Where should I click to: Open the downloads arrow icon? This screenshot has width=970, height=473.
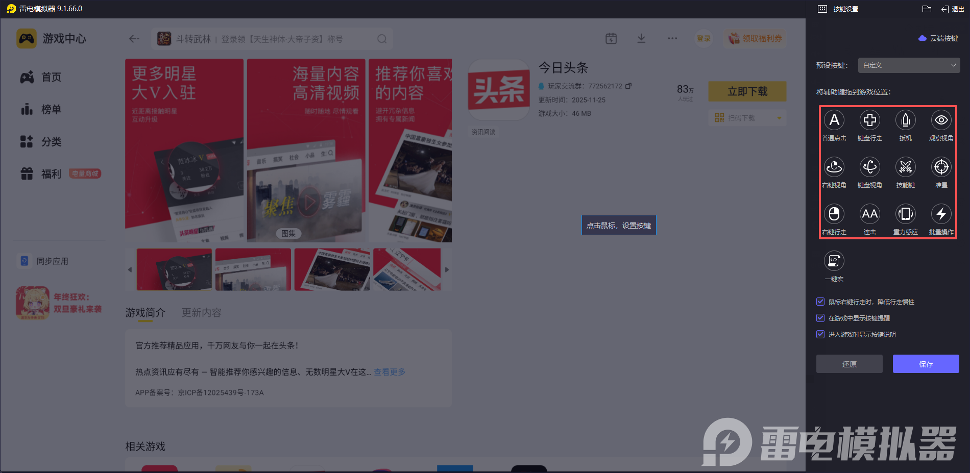(642, 38)
